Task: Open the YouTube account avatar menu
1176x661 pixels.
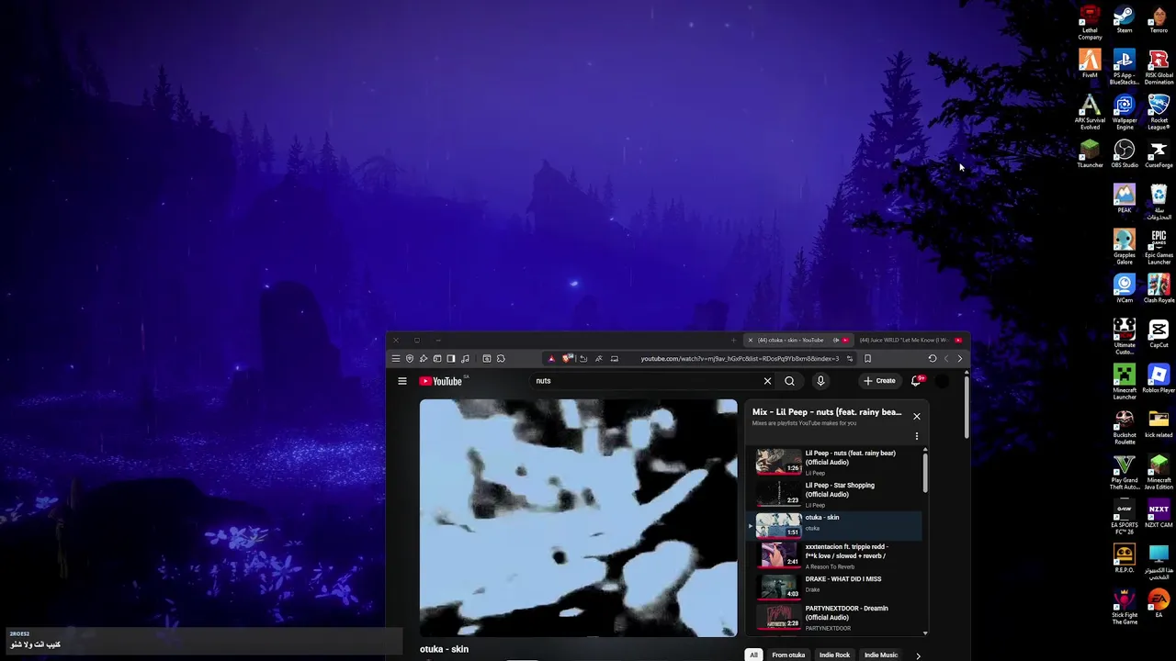Action: (x=941, y=381)
